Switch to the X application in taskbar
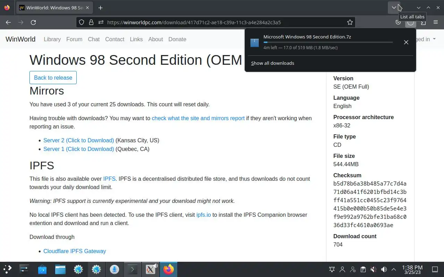 tap(151, 269)
